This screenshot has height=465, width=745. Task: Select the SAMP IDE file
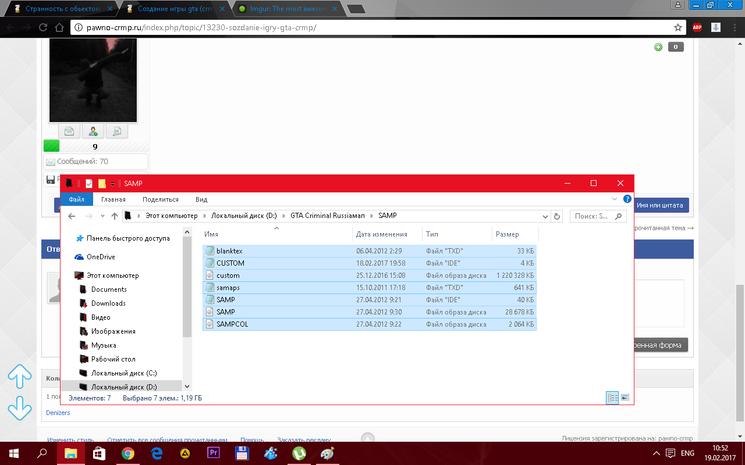(370, 300)
